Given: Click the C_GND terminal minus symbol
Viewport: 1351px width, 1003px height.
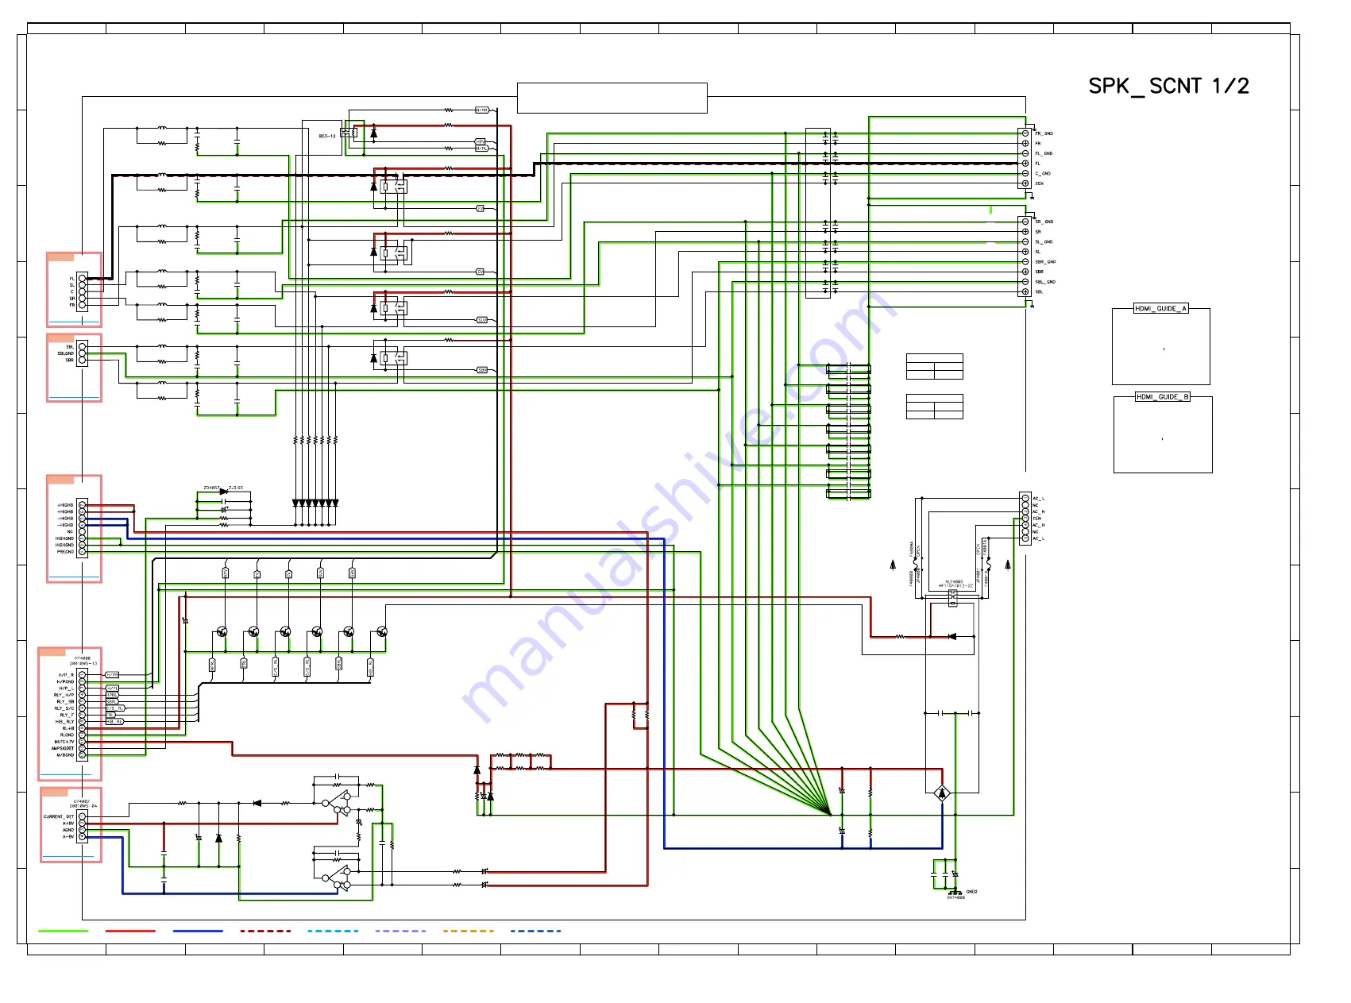Looking at the screenshot, I should point(1025,173).
